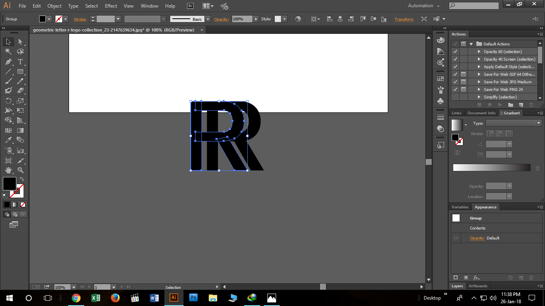
Task: Toggle dialog box for Default Actions set
Action: 463,44
